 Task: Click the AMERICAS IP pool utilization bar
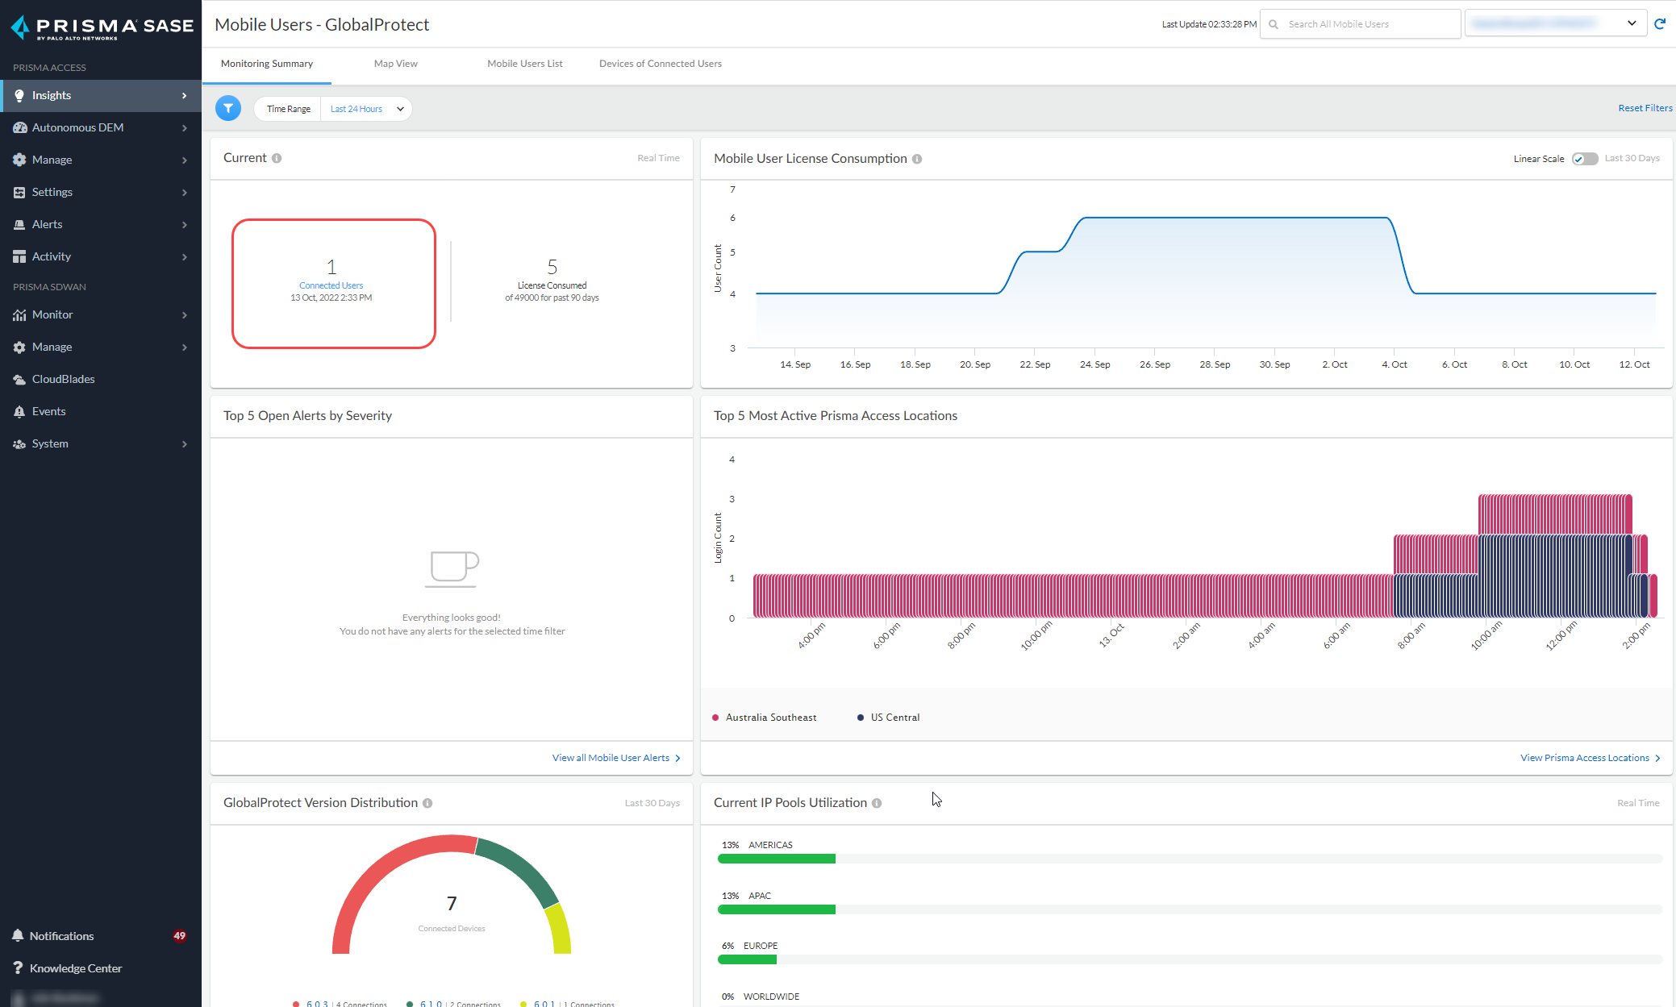(776, 859)
